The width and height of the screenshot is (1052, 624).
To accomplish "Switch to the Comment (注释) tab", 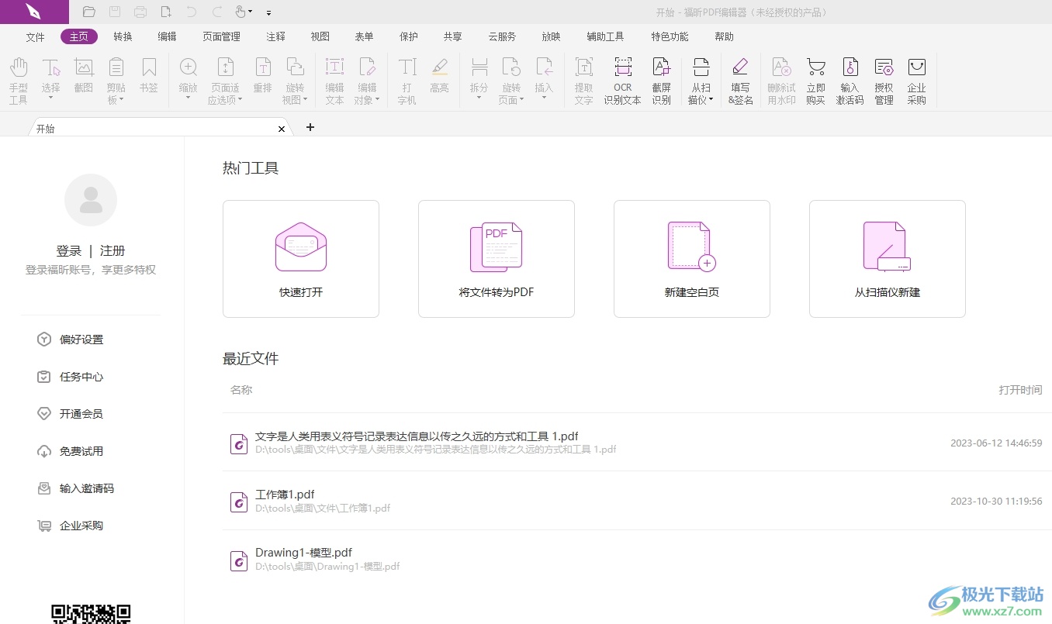I will (x=275, y=36).
